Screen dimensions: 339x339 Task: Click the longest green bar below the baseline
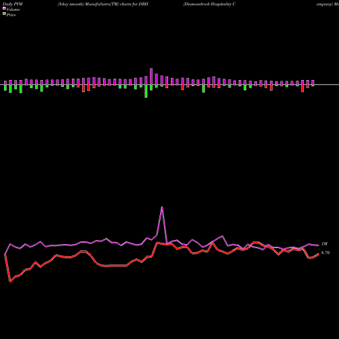pyautogui.click(x=146, y=91)
